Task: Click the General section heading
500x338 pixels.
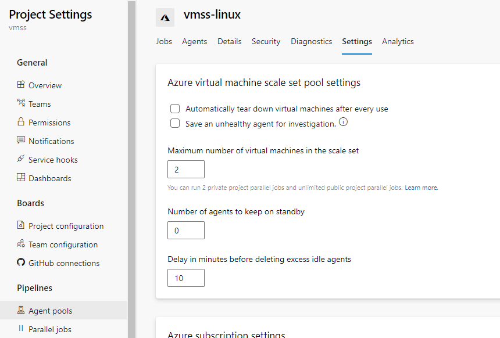Action: point(32,63)
